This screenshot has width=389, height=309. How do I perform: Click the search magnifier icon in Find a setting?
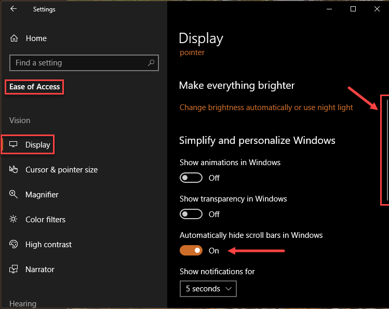151,63
